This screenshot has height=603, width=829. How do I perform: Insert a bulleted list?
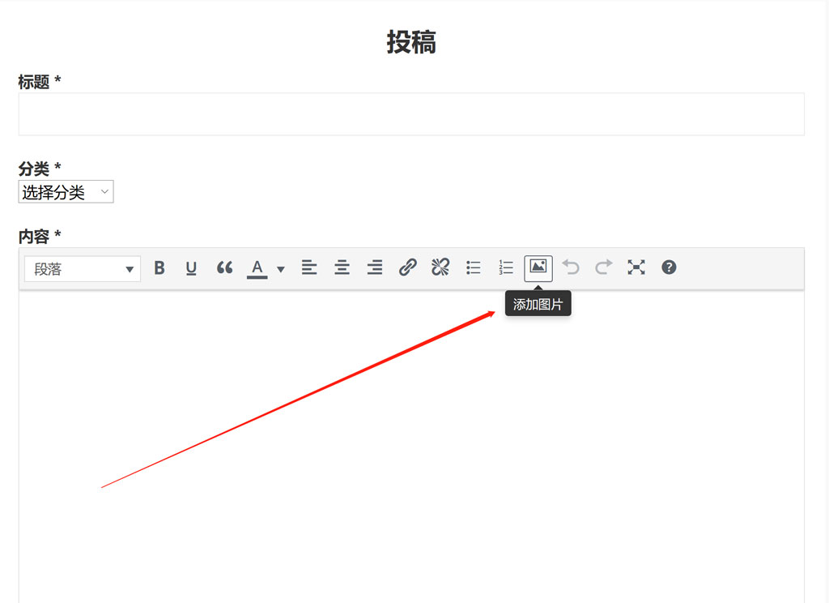(474, 267)
